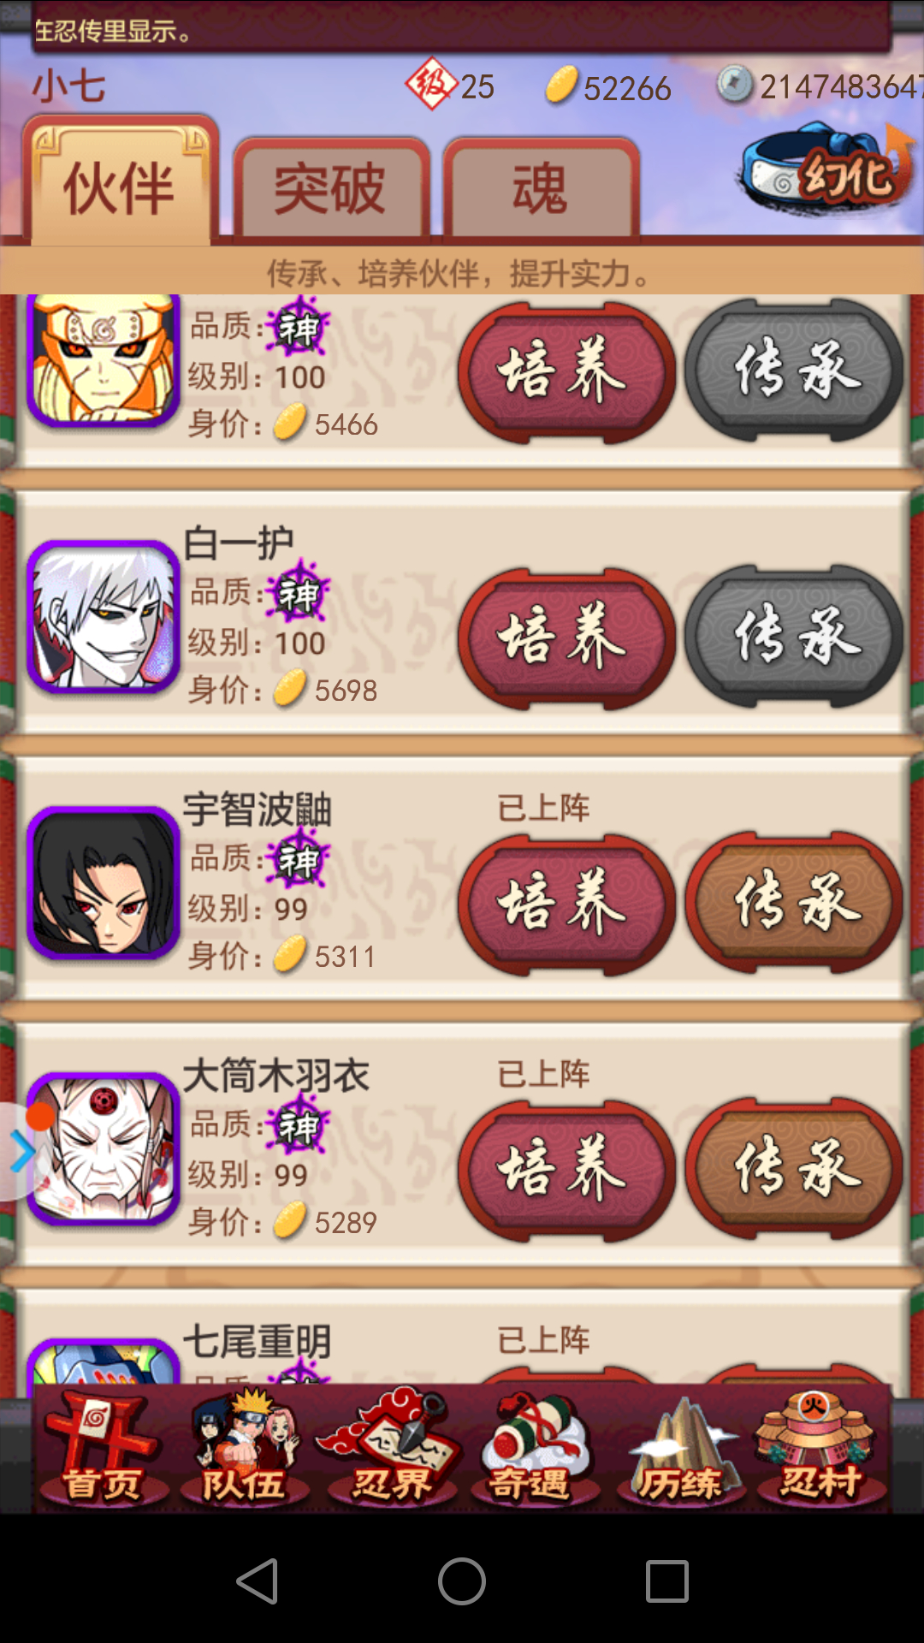This screenshot has width=924, height=1643.
Task: Switch to the 突破 tab
Action: pyautogui.click(x=331, y=187)
